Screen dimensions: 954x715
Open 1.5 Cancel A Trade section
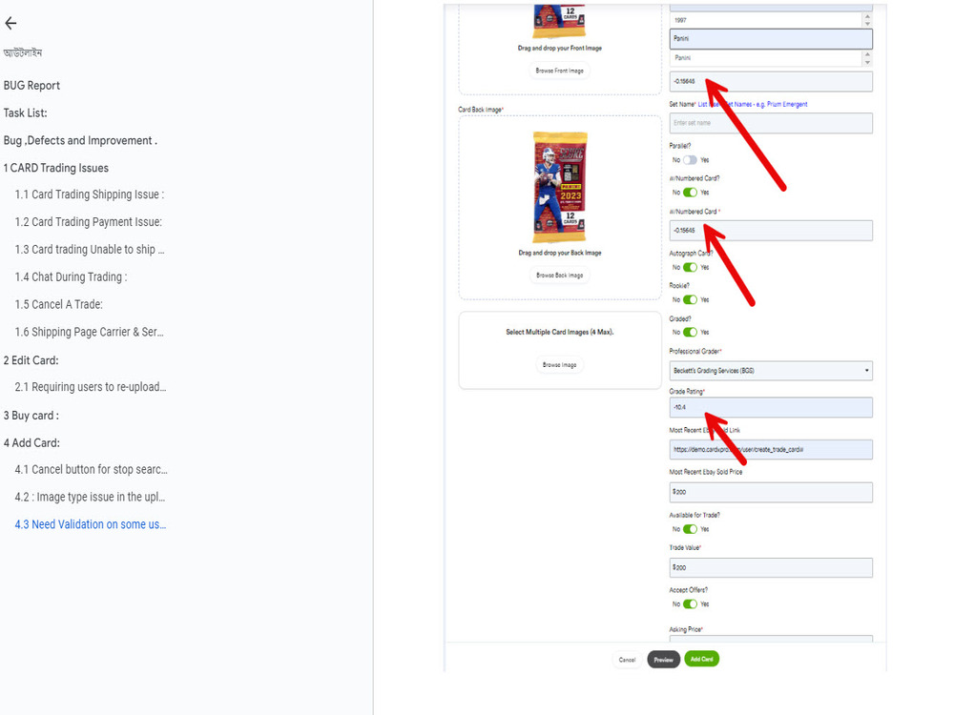[59, 305]
